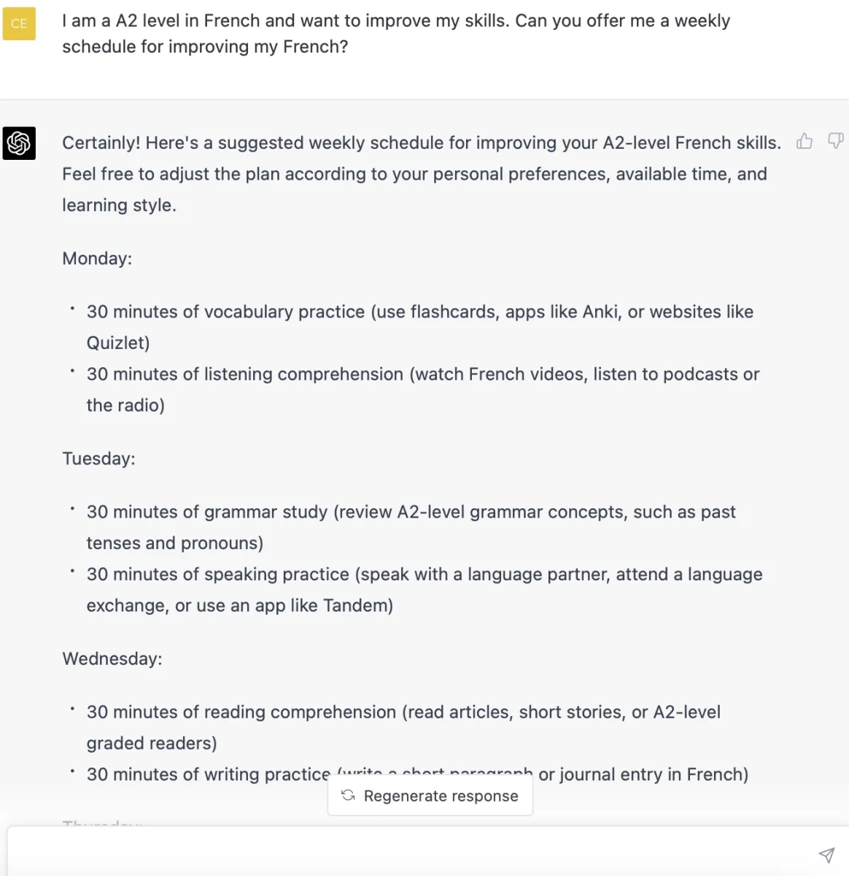Send the message with paper plane icon
Screen dimensions: 849x876
(x=826, y=855)
